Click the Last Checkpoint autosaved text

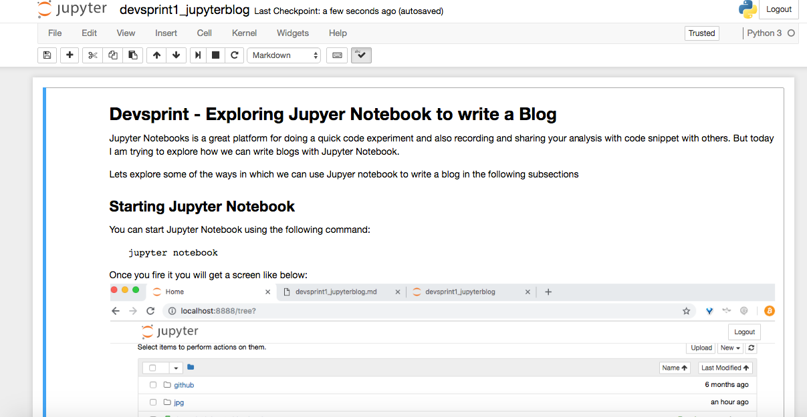[349, 11]
